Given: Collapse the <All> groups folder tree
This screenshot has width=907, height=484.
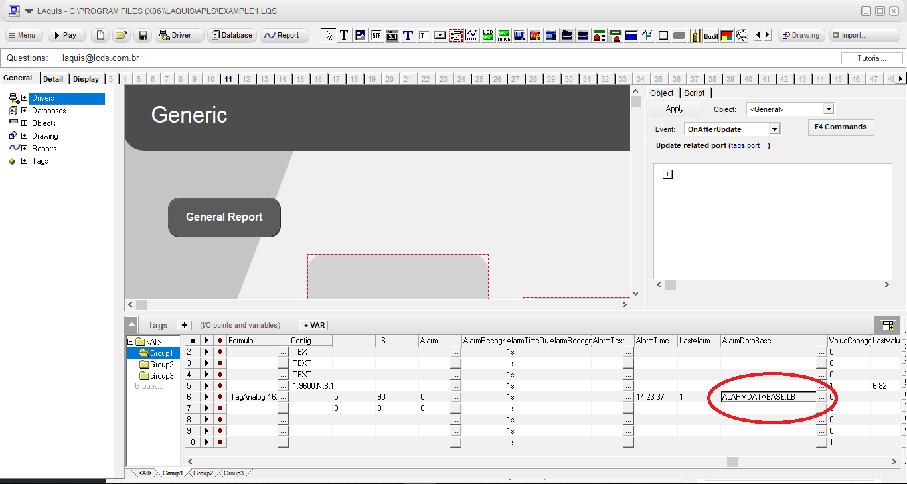Looking at the screenshot, I should tap(131, 342).
